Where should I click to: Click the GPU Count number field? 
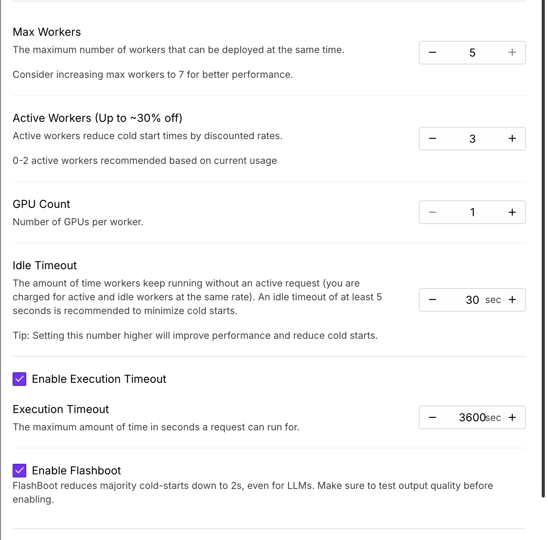click(472, 213)
